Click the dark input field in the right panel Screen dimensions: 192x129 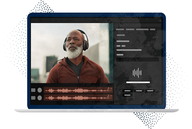coord(137,59)
